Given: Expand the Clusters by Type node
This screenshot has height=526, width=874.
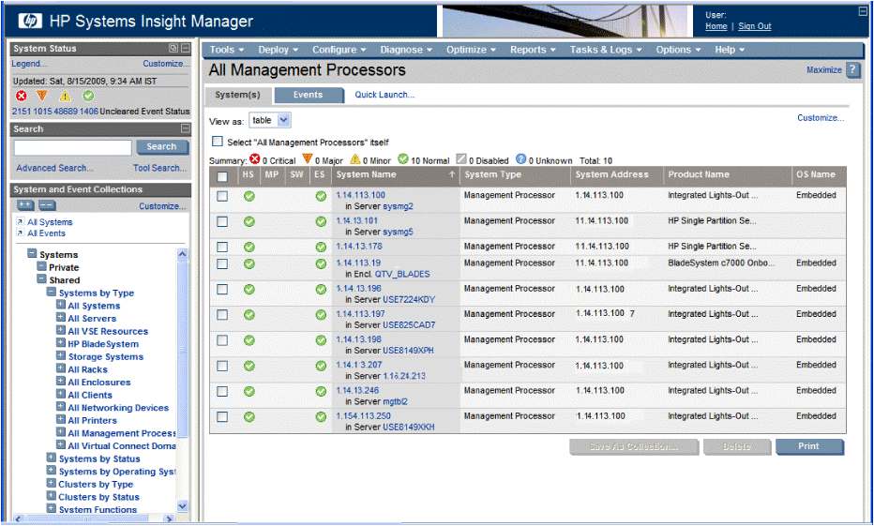Looking at the screenshot, I should pos(52,483).
